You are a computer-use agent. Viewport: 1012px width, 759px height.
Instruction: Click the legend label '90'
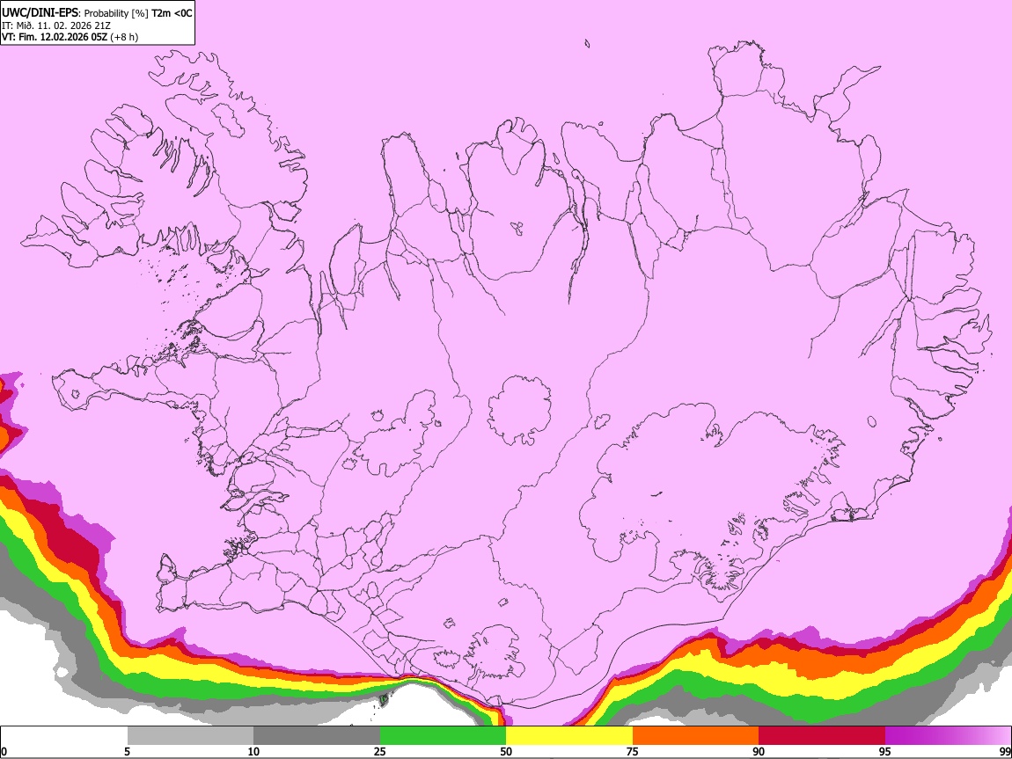(759, 752)
